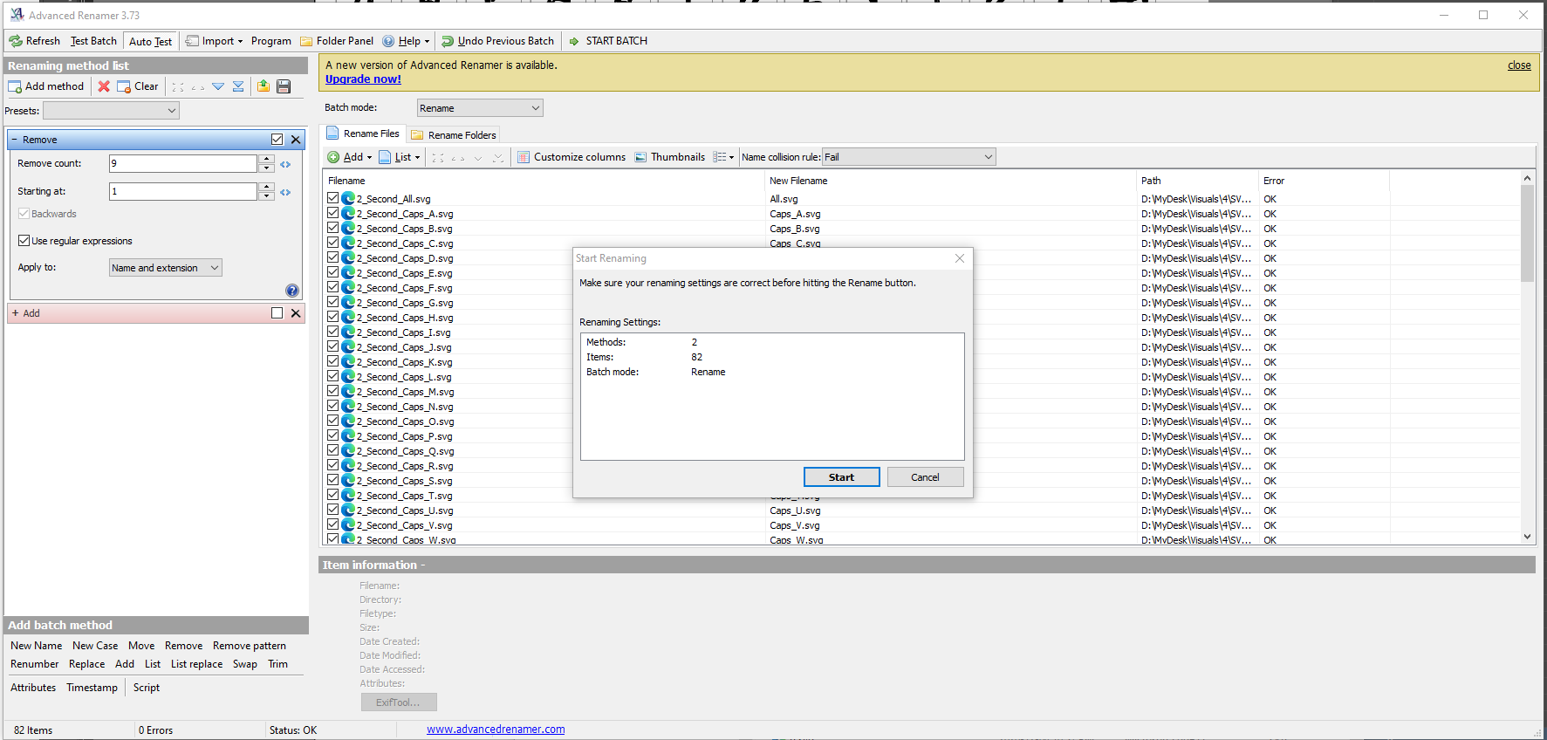Screen dimensions: 1547x740
Task: Expand the Name collision rule dropdown
Action: click(x=988, y=157)
